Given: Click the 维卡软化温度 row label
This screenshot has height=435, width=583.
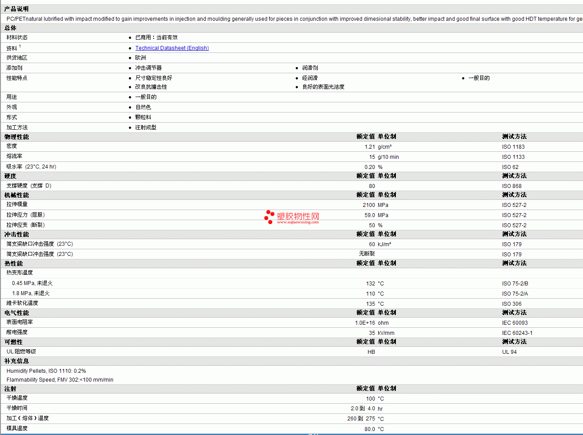Looking at the screenshot, I should (23, 303).
